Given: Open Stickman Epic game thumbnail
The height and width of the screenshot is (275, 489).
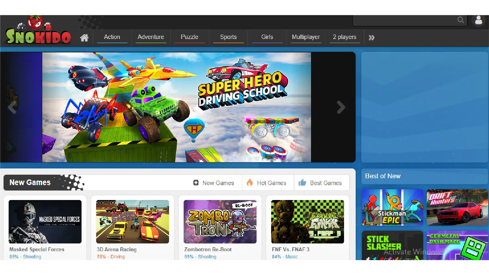Looking at the screenshot, I should [392, 207].
